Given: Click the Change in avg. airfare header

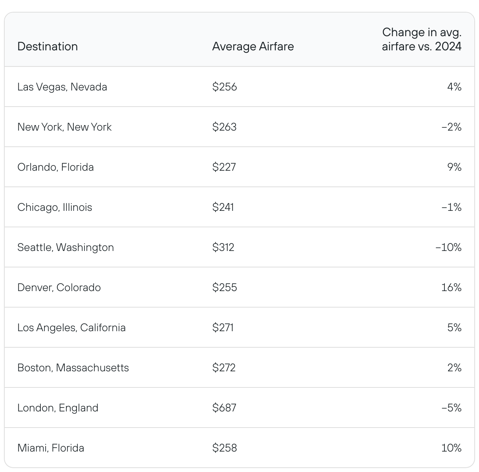Looking at the screenshot, I should click(x=421, y=39).
